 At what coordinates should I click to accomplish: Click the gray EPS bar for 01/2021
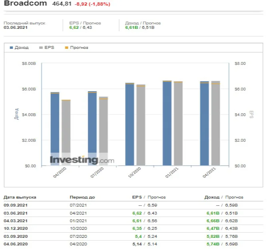[x=178, y=123]
